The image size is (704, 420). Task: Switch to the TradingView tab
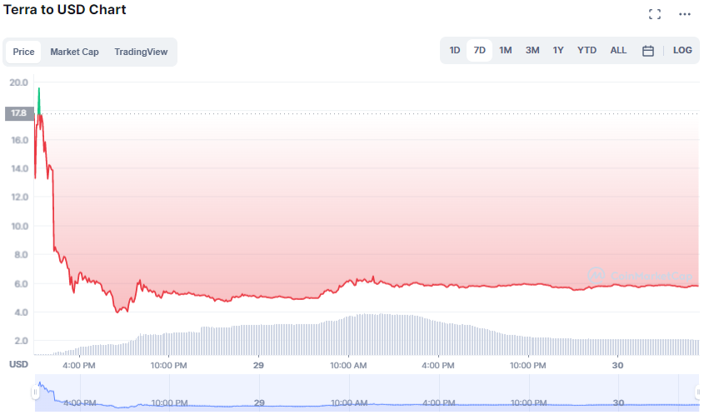(x=141, y=52)
